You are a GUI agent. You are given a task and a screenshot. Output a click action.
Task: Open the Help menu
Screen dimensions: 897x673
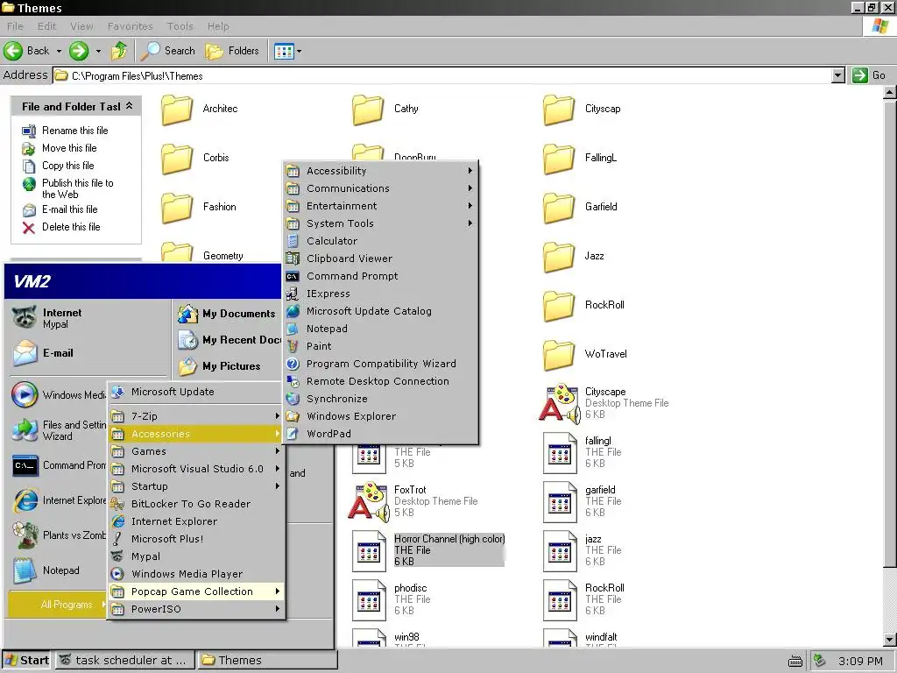(218, 26)
